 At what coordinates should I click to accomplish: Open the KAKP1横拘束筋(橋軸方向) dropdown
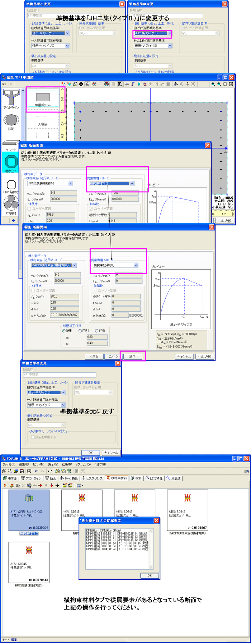[x=74, y=265]
